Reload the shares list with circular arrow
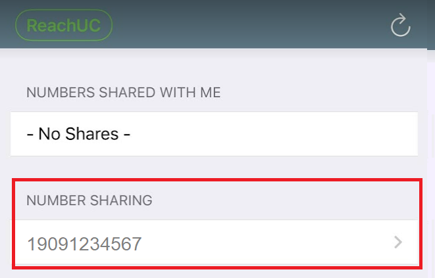Image resolution: width=435 pixels, height=278 pixels. click(x=401, y=25)
